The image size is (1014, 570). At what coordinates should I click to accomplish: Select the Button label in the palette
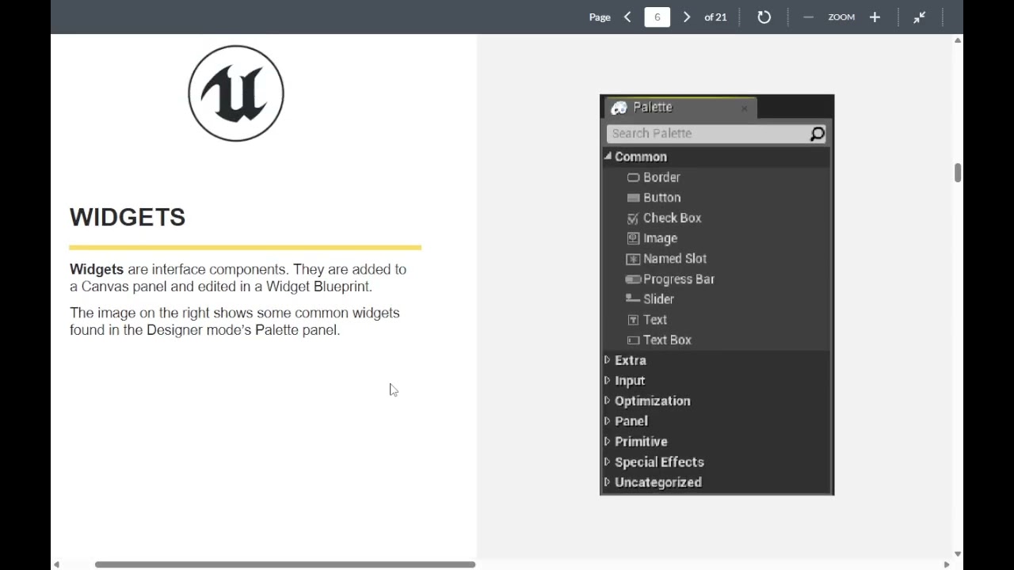pos(661,198)
